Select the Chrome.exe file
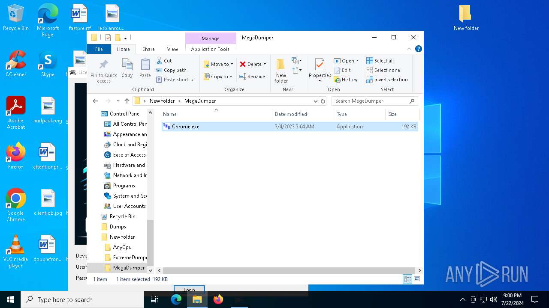Viewport: 549px width, 308px height. point(290,127)
